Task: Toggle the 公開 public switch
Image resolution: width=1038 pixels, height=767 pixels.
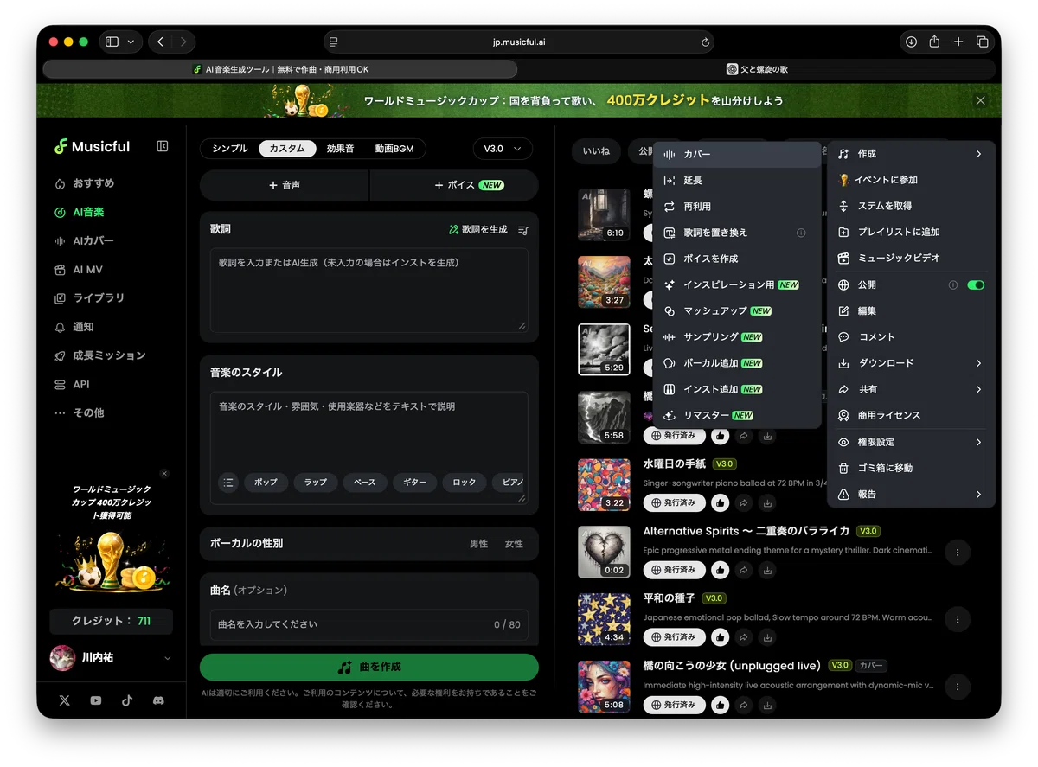Action: coord(976,284)
